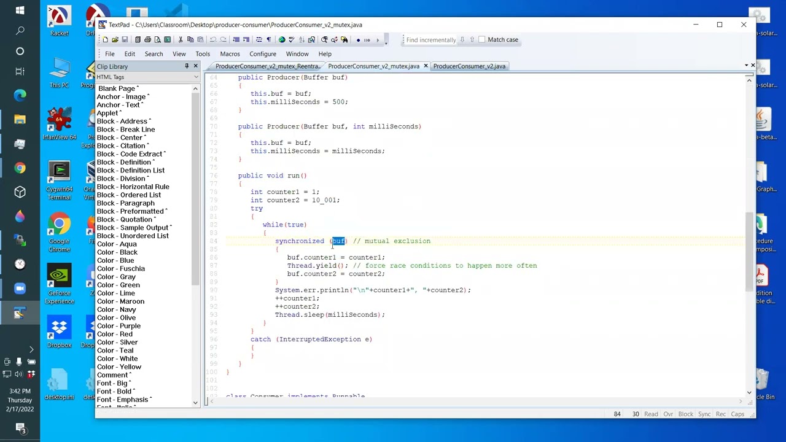Click clip list scroll down arrow
This screenshot has width=786, height=442.
[195, 402]
